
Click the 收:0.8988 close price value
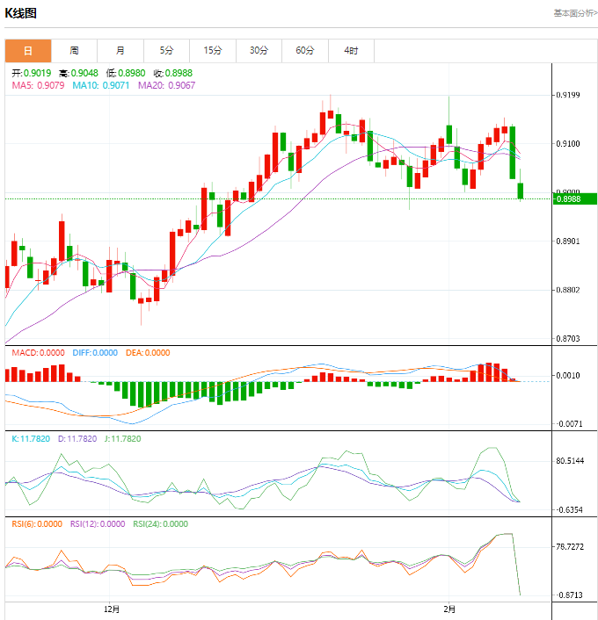point(172,73)
